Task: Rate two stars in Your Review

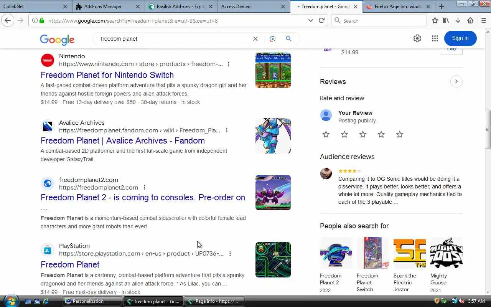Action: click(344, 134)
